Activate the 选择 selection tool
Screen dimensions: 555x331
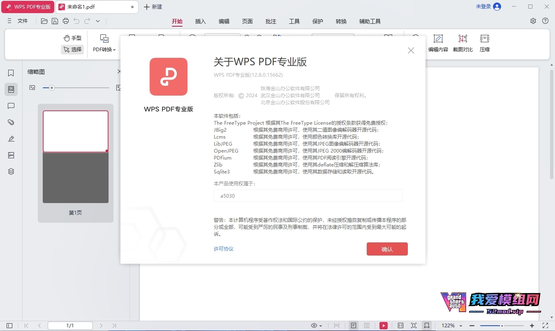pyautogui.click(x=72, y=49)
